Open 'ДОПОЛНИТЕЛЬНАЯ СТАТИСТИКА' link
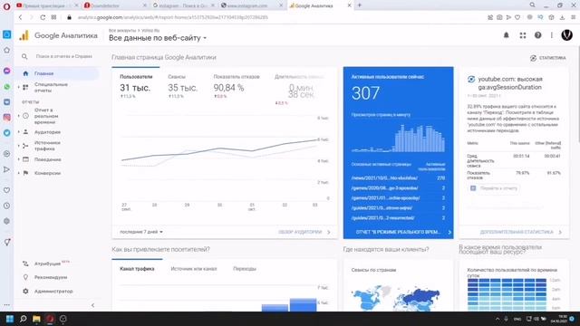 click(x=521, y=232)
